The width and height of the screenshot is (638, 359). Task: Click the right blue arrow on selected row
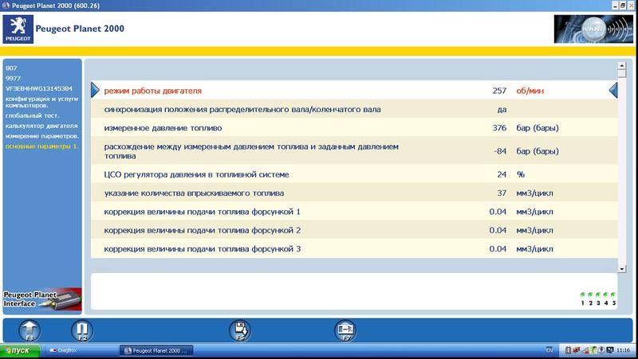point(613,90)
